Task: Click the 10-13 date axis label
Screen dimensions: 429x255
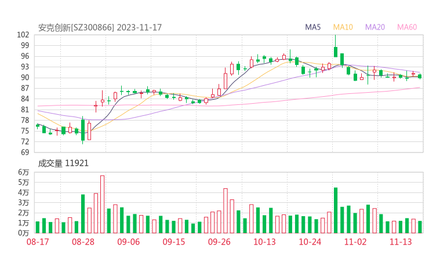Action: point(264,242)
